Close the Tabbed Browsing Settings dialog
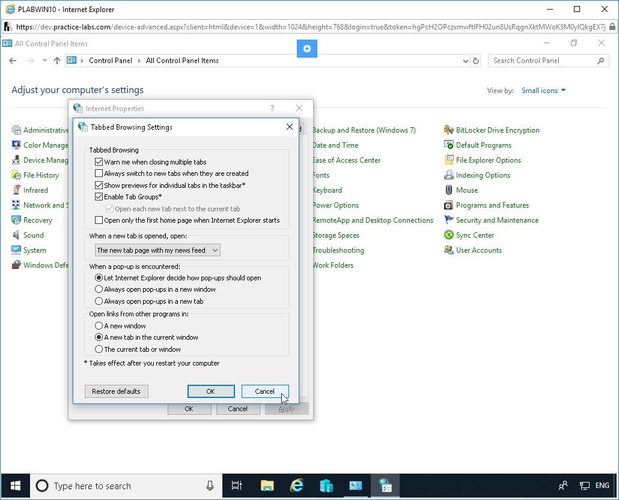 click(289, 127)
